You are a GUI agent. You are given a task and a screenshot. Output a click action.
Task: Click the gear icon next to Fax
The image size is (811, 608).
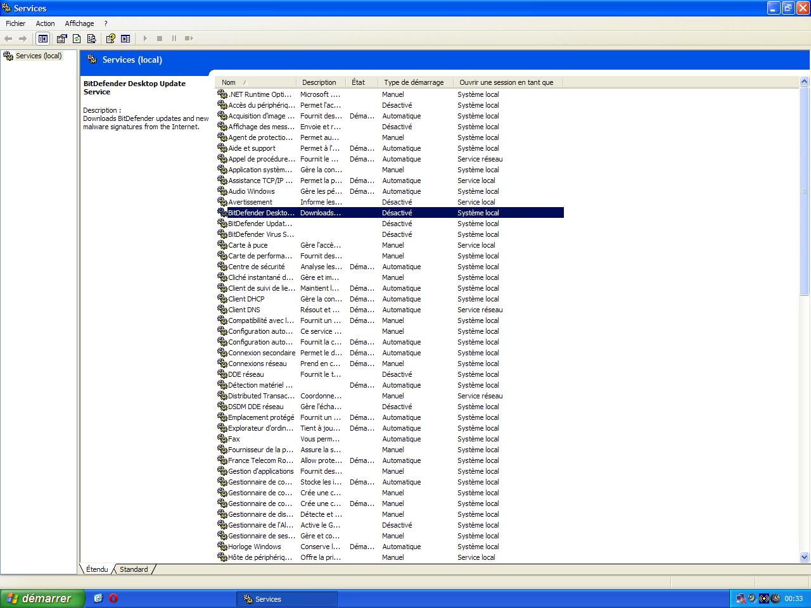coord(222,438)
